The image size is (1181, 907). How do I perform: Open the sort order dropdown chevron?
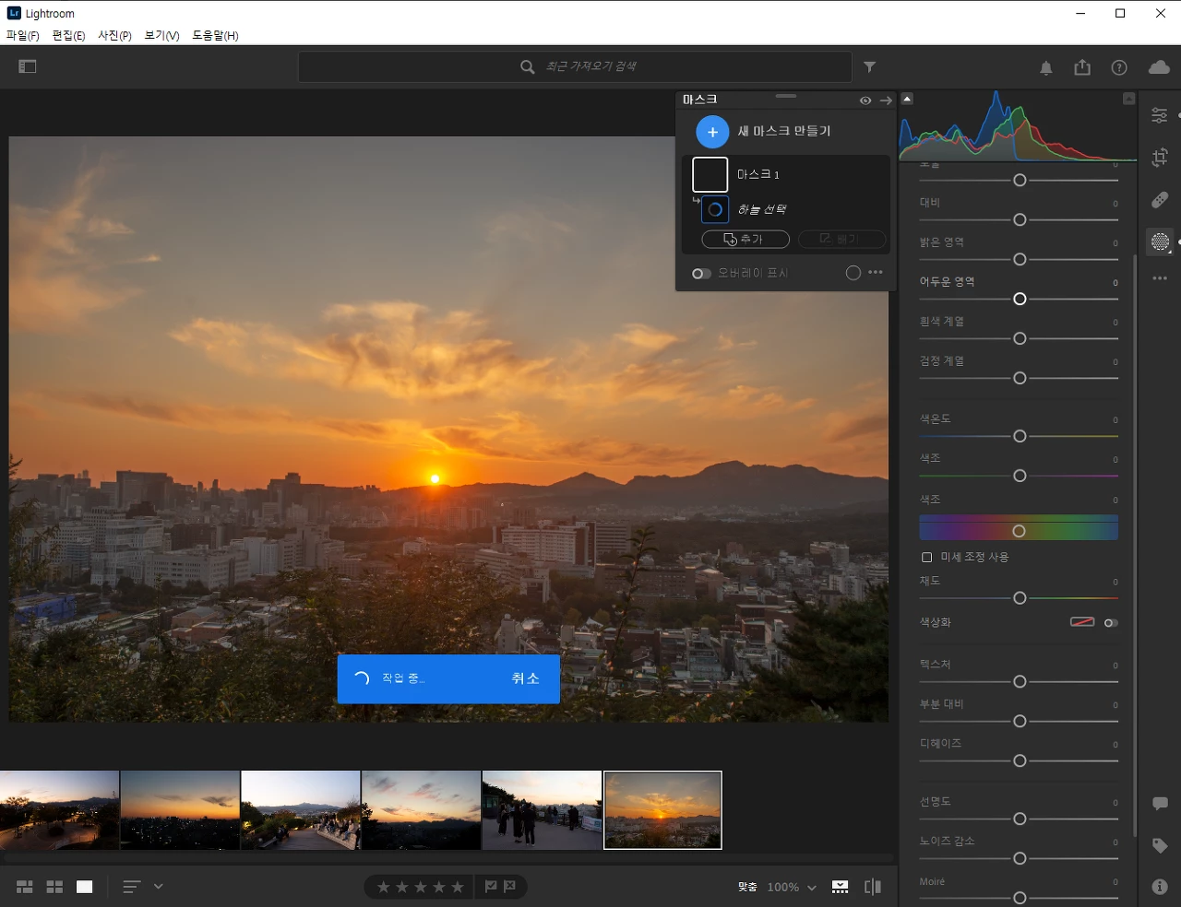pos(159,886)
